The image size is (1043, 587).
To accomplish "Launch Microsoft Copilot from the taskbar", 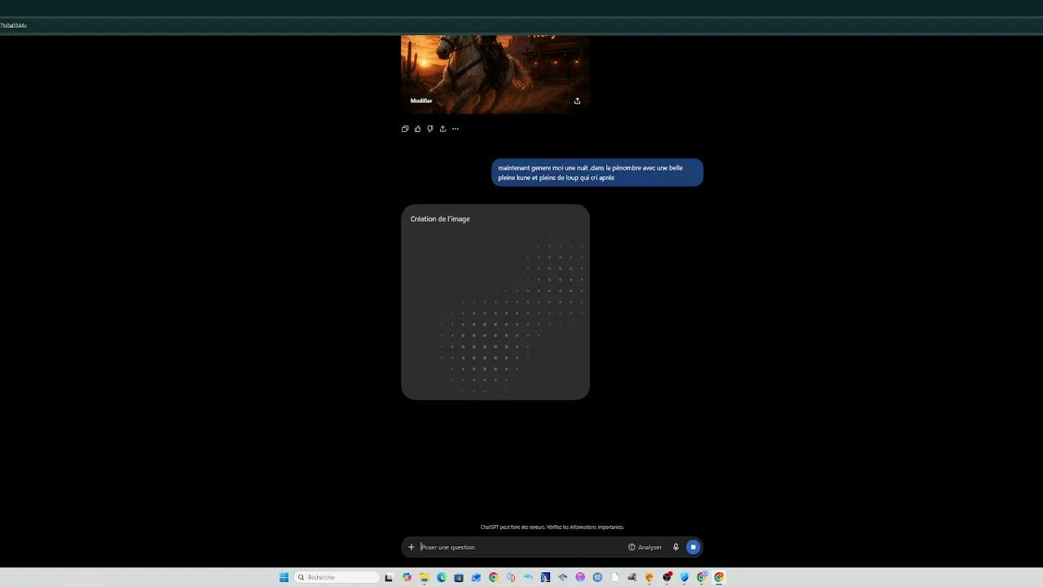I will pos(407,577).
